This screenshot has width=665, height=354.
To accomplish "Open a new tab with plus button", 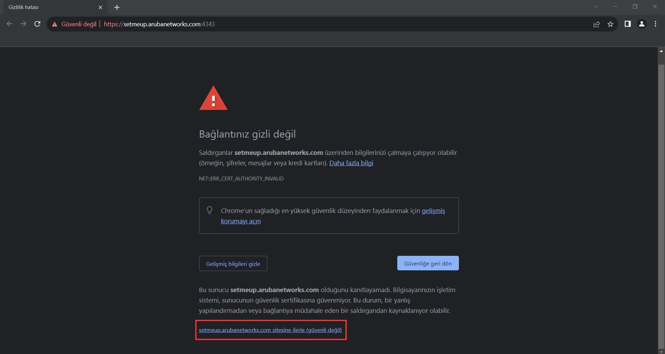I will click(117, 7).
